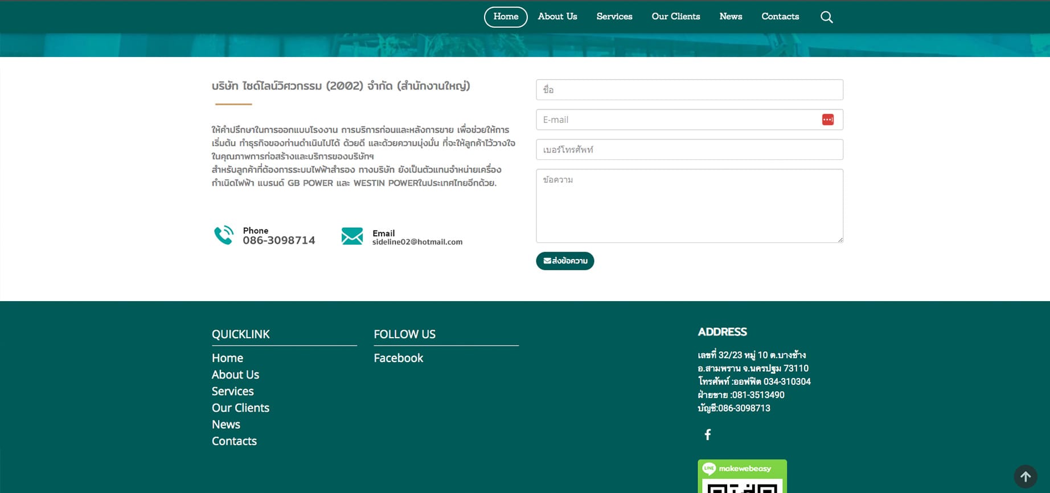Click the Facebook link under Follow Us
The width and height of the screenshot is (1050, 493).
tap(398, 358)
